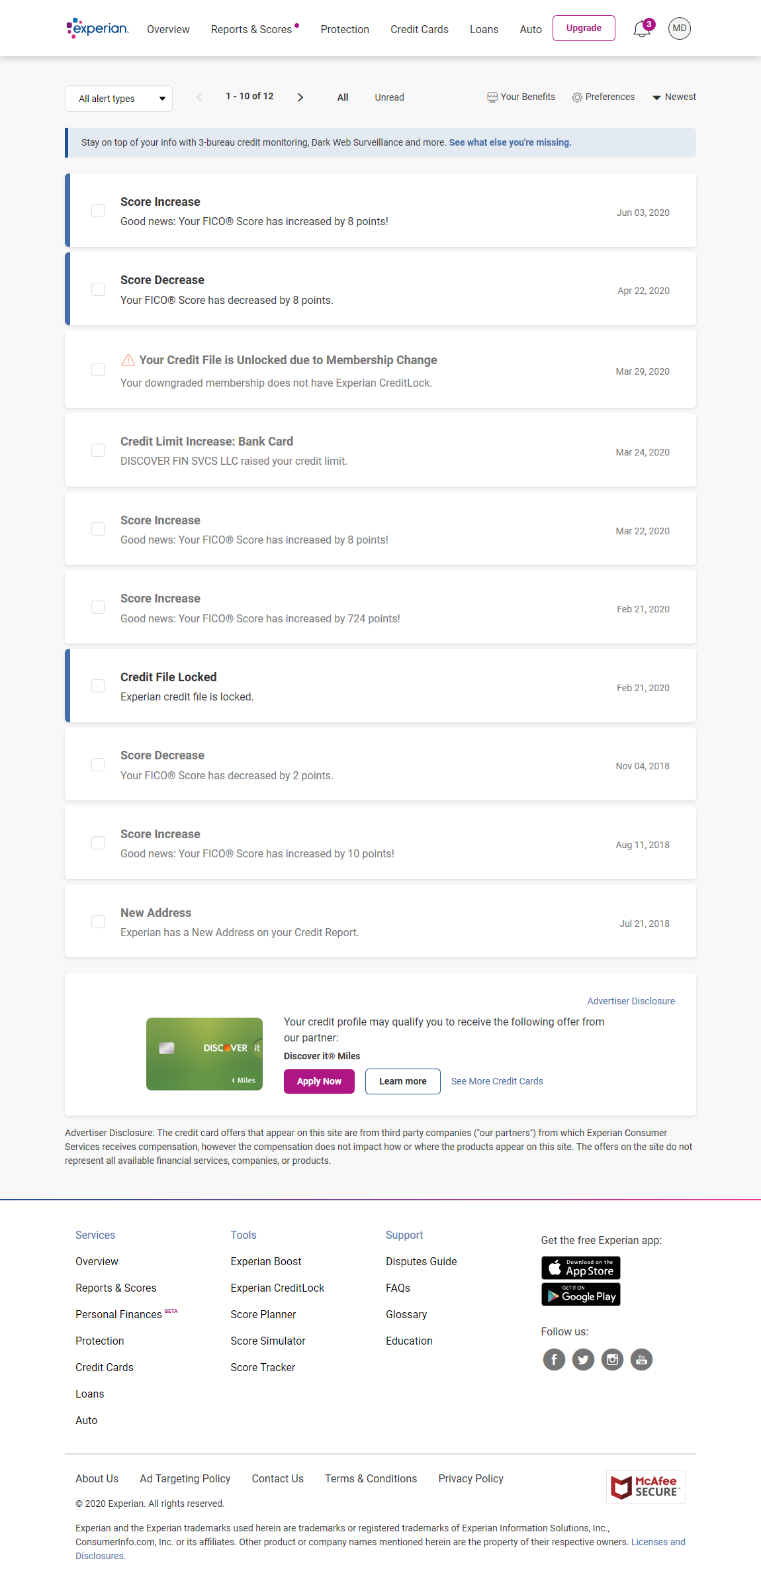The height and width of the screenshot is (1579, 761).
Task: Check the New Address alert checkbox
Action: (98, 922)
